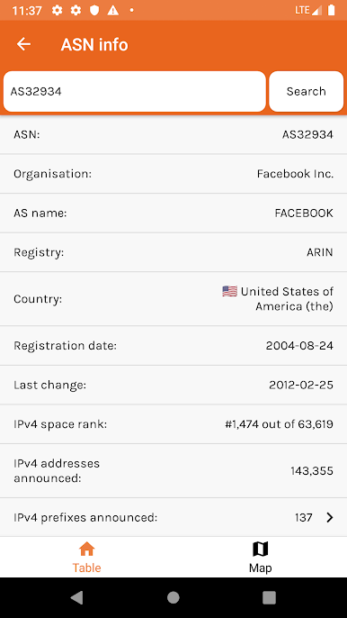Tap Android back navigation triangle

coord(77,597)
